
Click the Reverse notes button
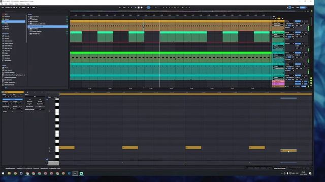29,102
